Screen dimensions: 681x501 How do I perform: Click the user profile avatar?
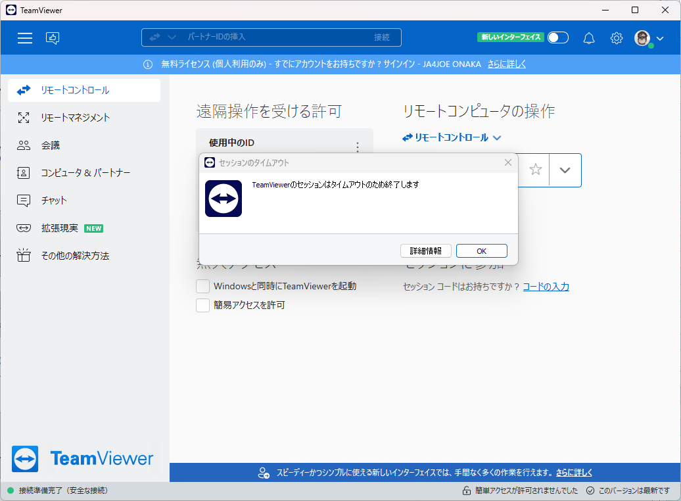coord(642,37)
